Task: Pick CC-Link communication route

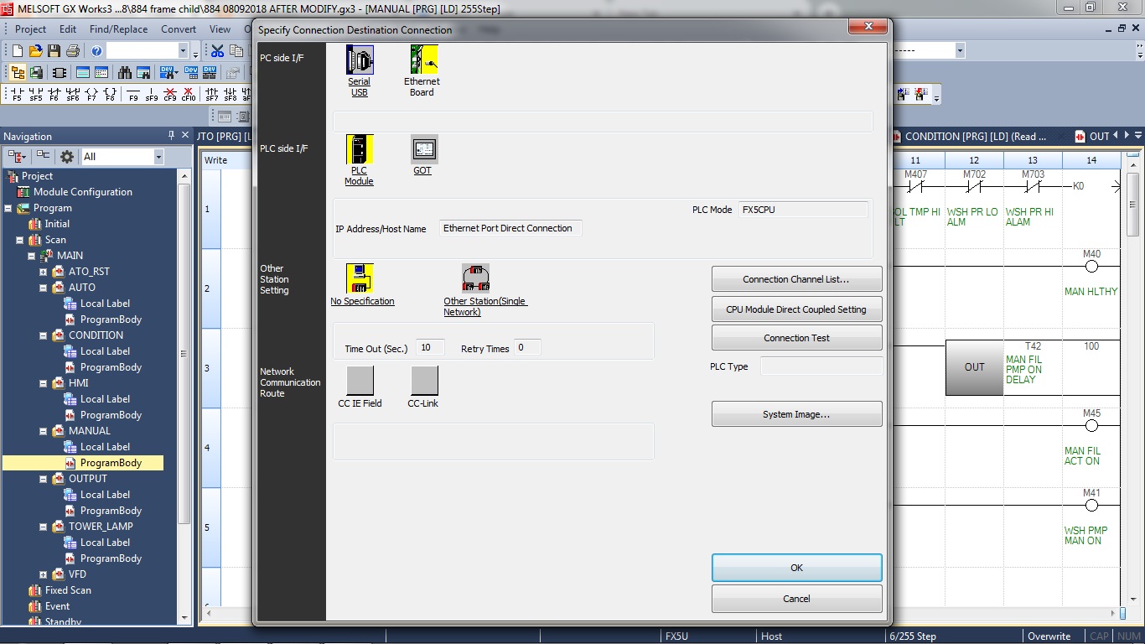Action: (x=422, y=382)
